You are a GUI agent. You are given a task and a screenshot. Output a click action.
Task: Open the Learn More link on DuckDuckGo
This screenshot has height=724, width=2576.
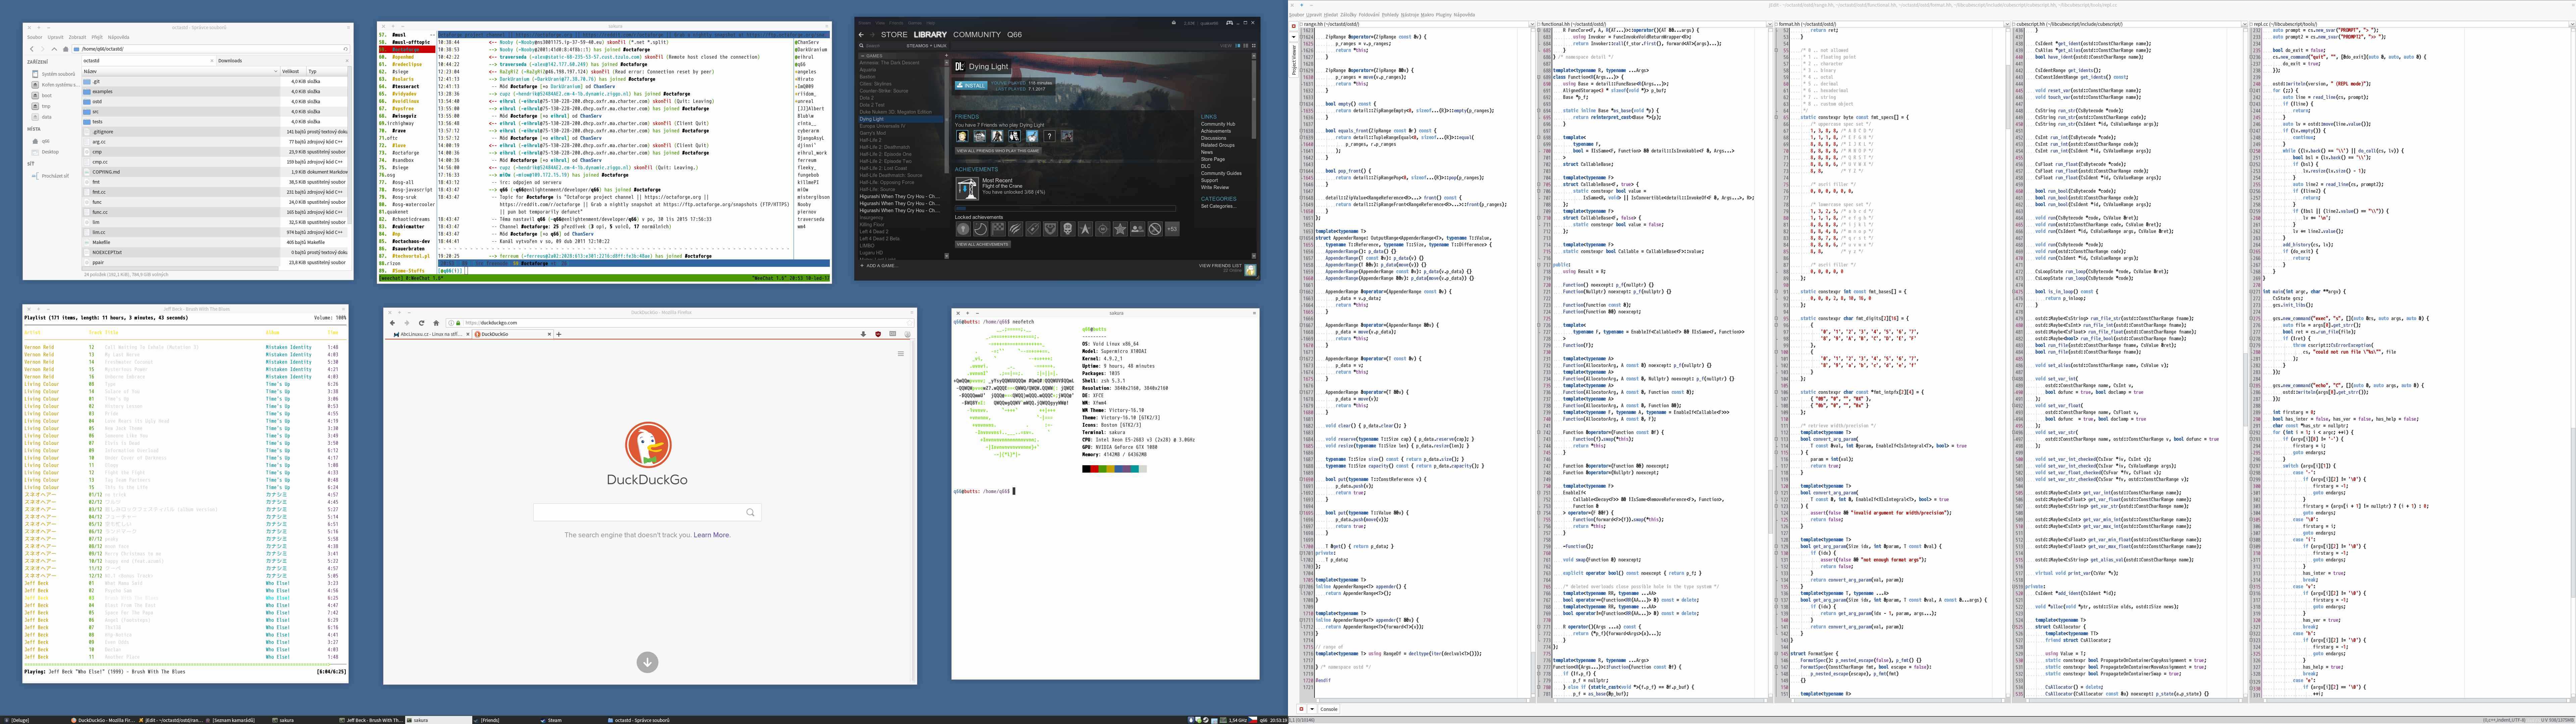[712, 535]
